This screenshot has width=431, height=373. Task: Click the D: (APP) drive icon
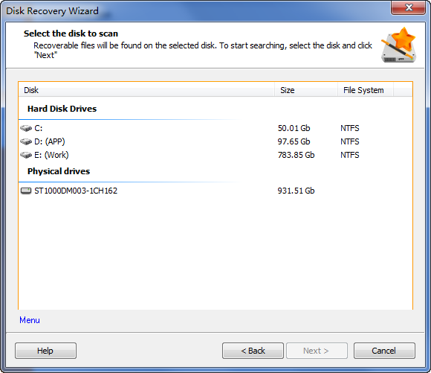tap(26, 141)
